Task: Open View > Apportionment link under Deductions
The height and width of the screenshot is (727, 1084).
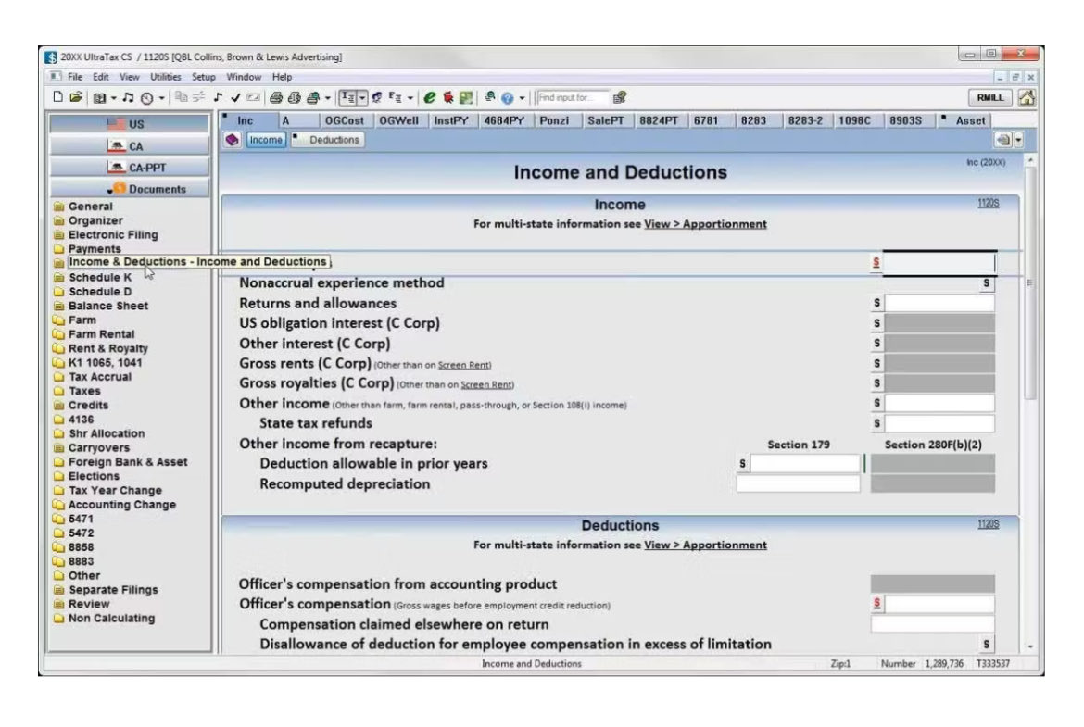Action: point(705,545)
